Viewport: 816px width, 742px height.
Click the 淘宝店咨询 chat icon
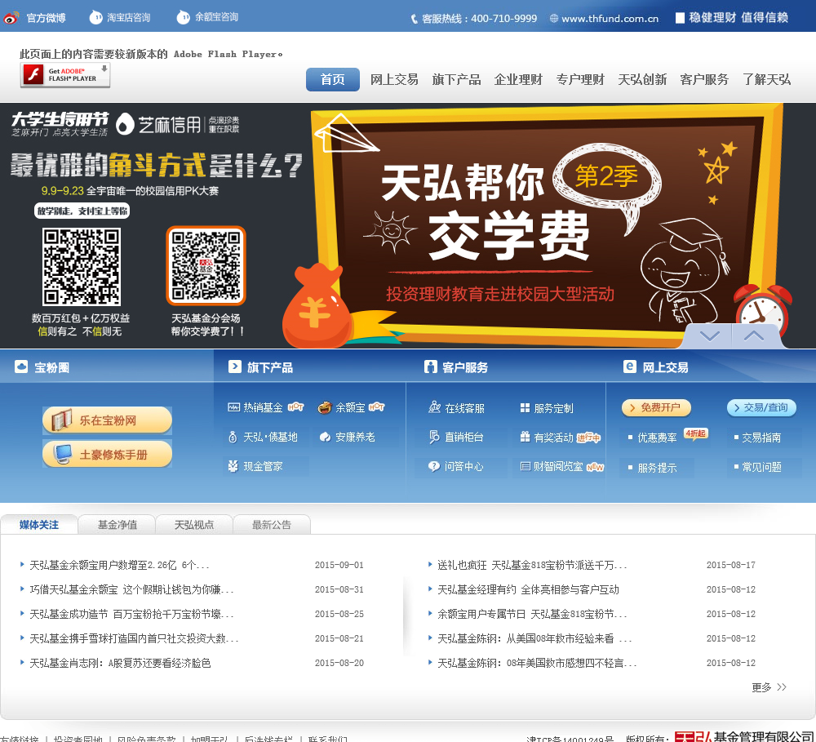(95, 18)
